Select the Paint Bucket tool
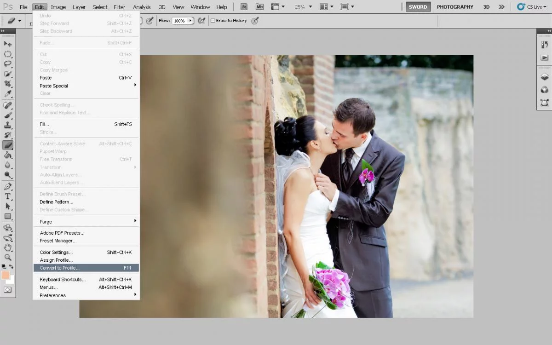 click(8, 155)
